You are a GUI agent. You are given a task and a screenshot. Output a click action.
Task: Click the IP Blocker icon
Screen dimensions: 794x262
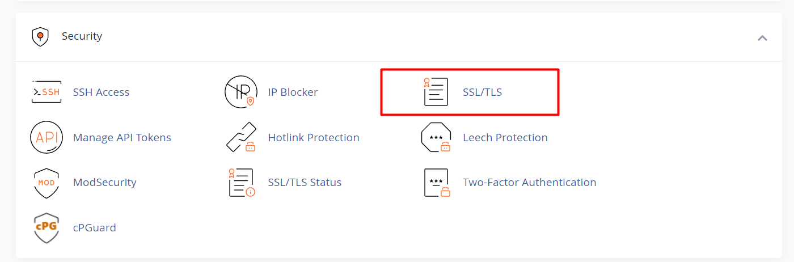click(241, 92)
